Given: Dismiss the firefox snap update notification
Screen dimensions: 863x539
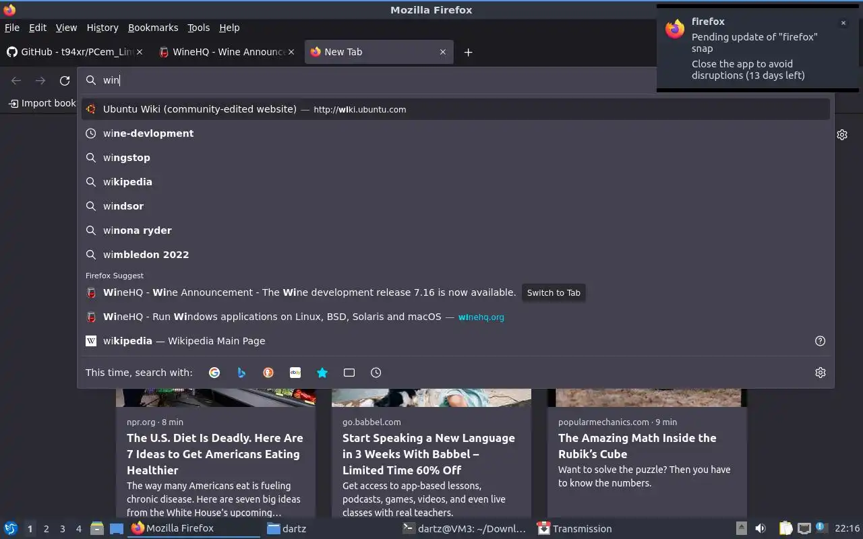Looking at the screenshot, I should pyautogui.click(x=843, y=23).
